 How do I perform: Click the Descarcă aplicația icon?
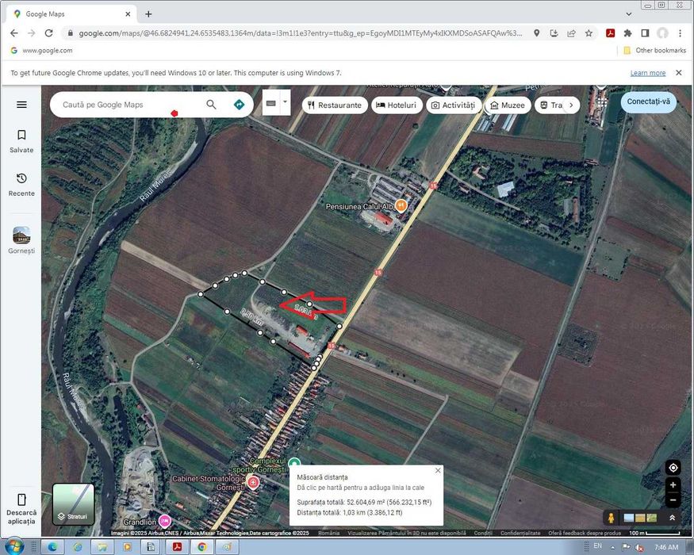(x=21, y=499)
